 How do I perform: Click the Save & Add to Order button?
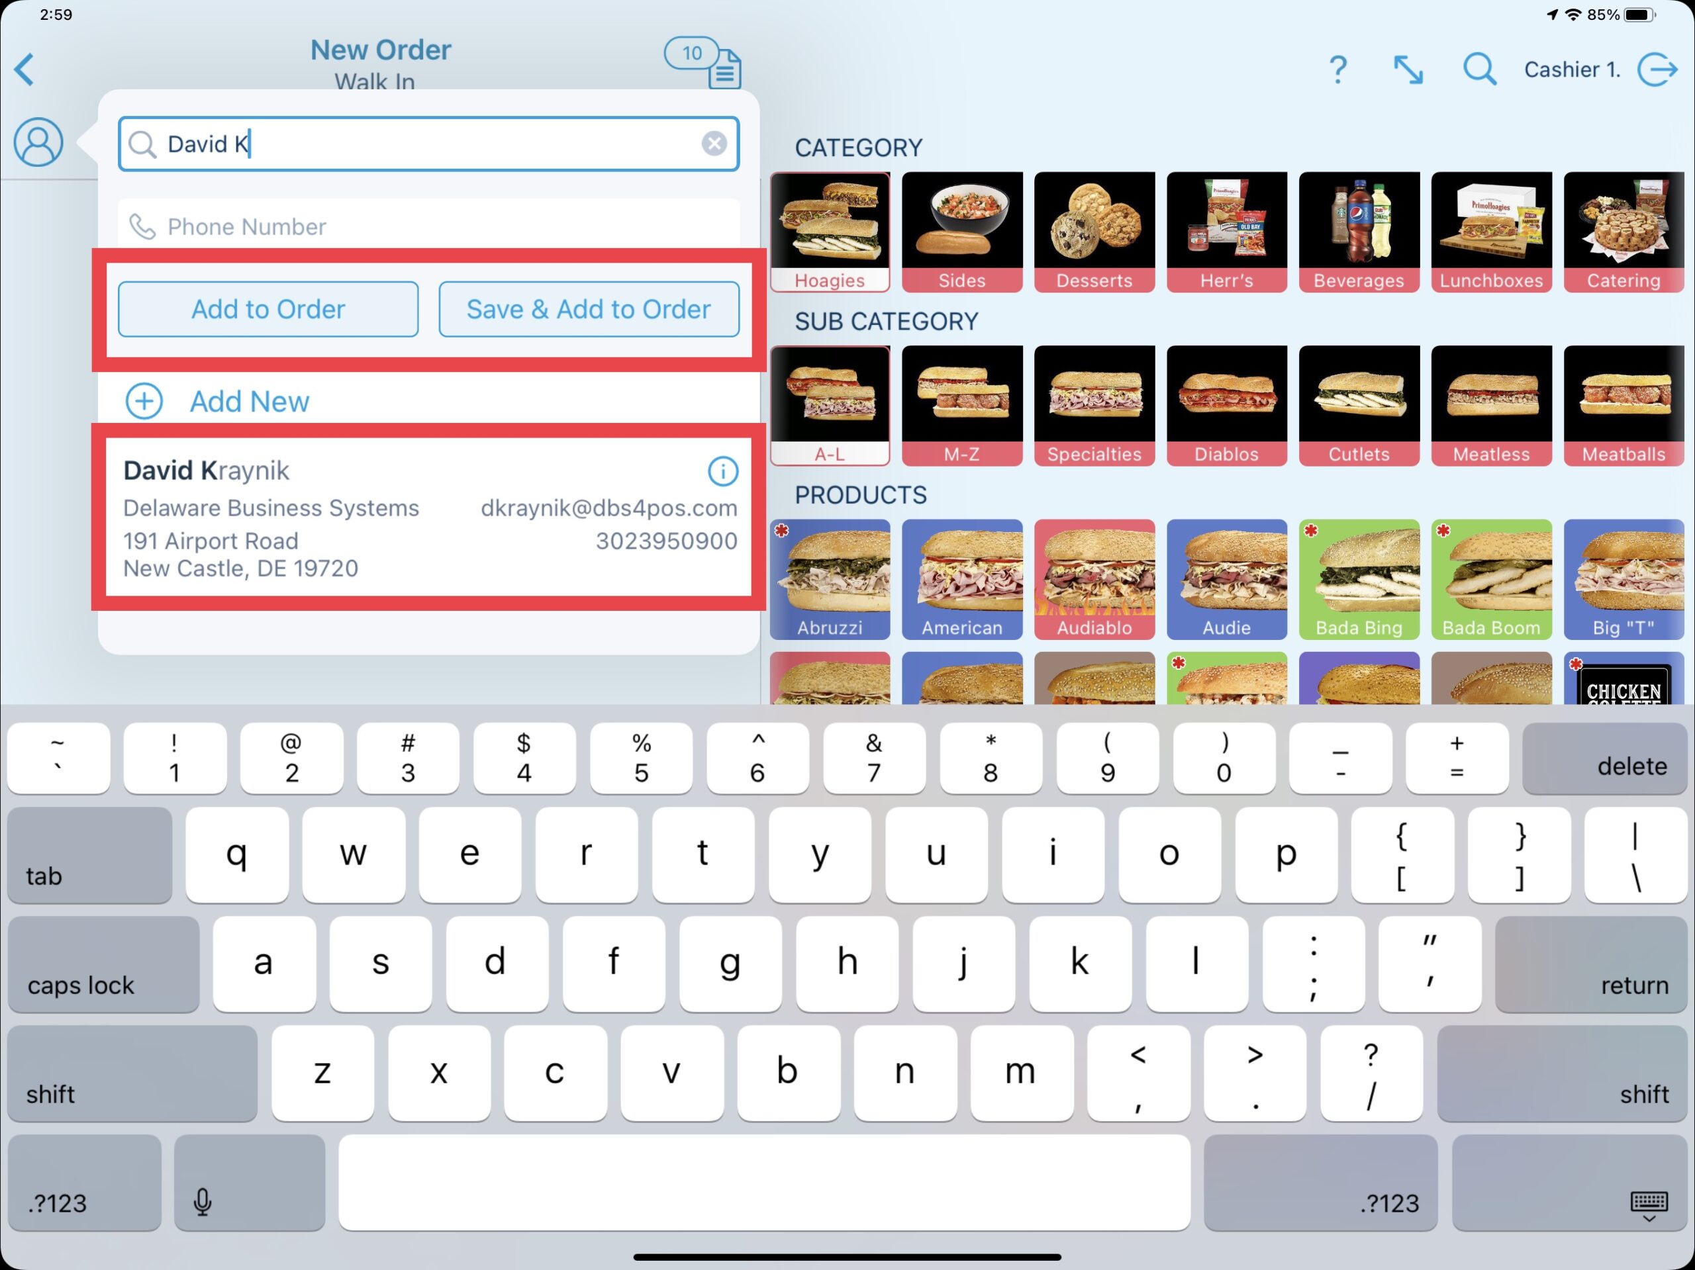pyautogui.click(x=587, y=308)
